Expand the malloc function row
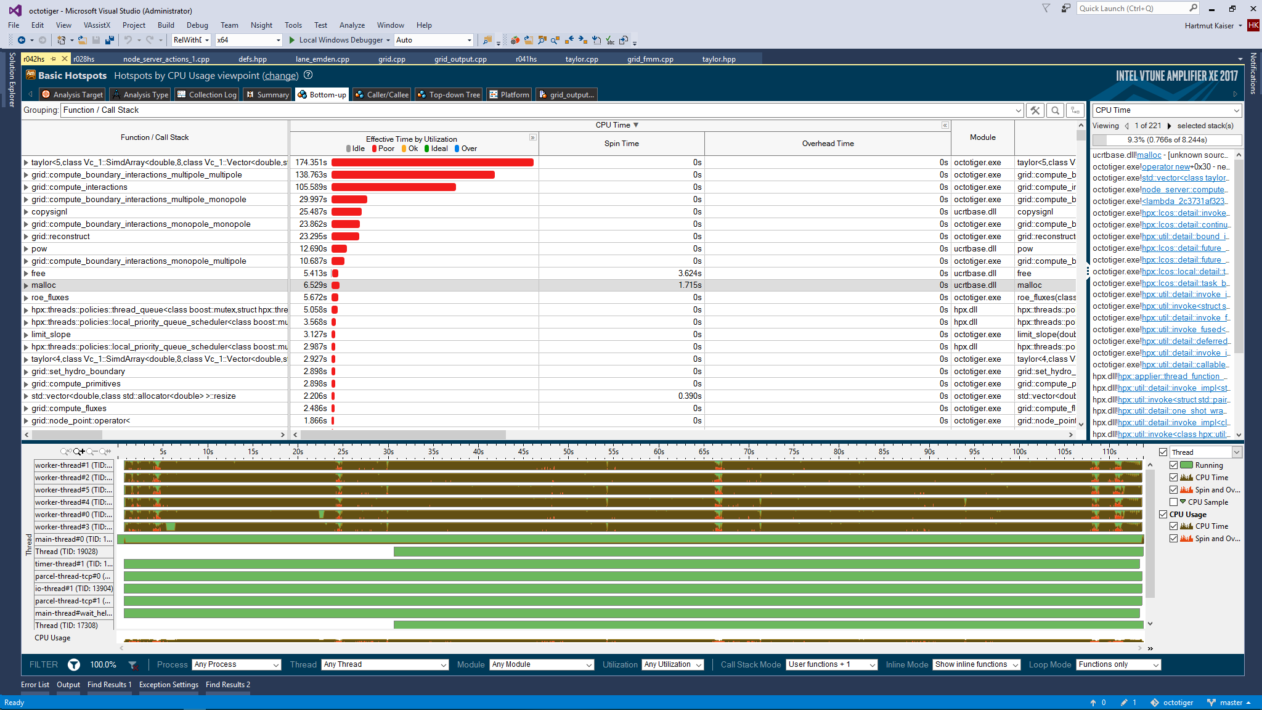The image size is (1262, 710). [26, 285]
